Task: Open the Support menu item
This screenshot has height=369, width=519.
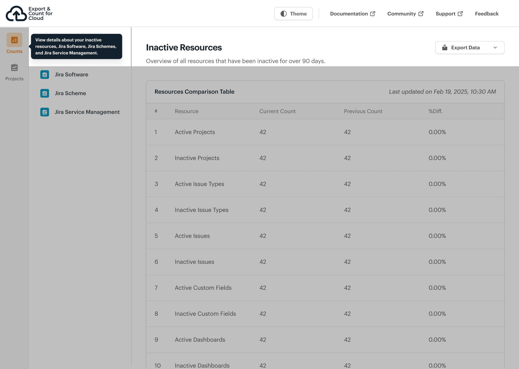Action: tap(446, 14)
